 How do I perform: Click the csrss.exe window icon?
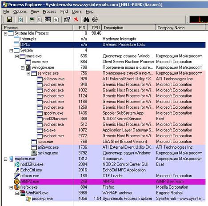coord(28,62)
